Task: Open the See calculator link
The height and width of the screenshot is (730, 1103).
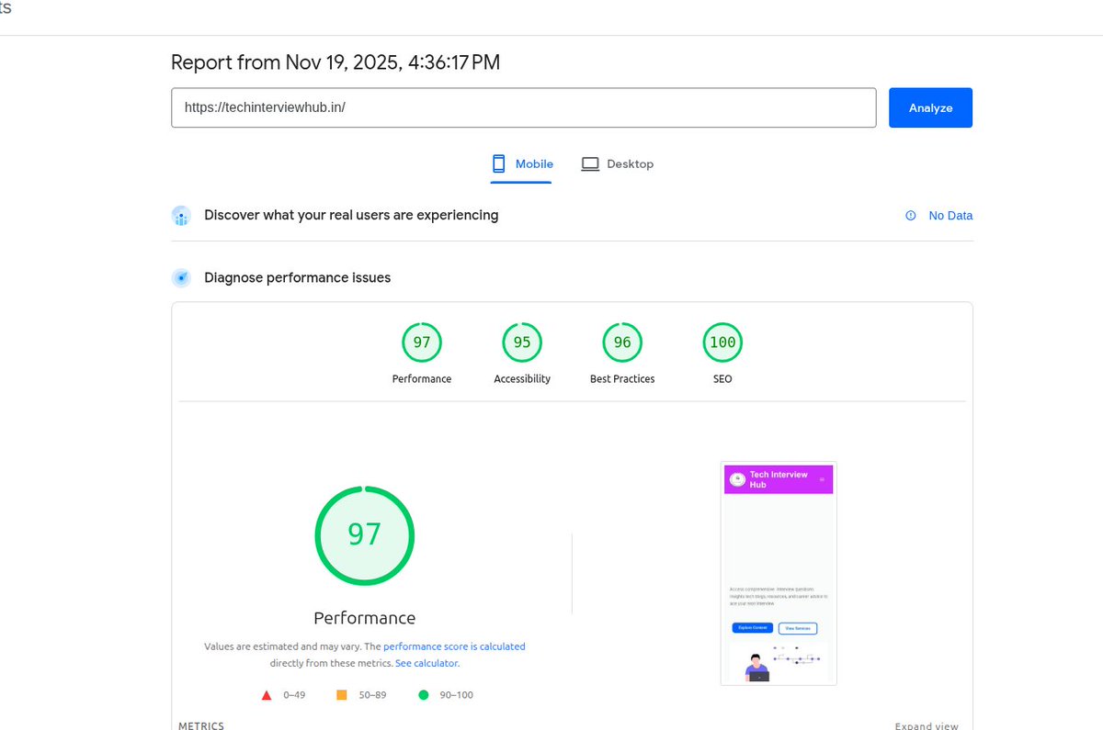Action: coord(426,662)
